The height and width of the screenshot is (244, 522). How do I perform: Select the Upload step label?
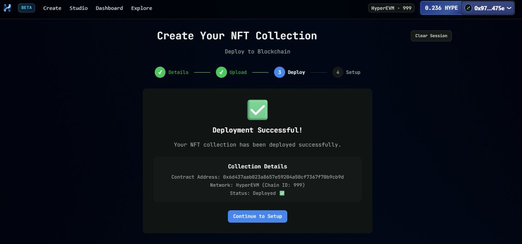238,72
